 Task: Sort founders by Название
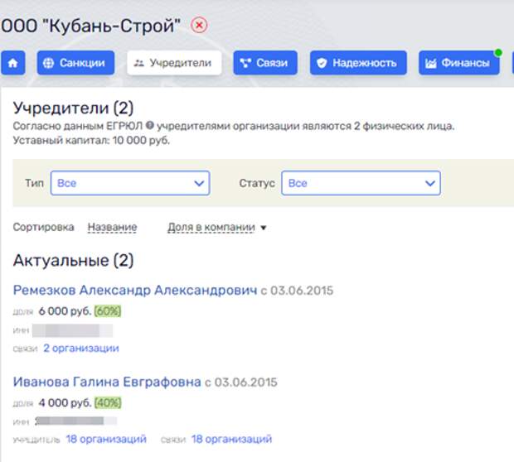click(x=113, y=227)
